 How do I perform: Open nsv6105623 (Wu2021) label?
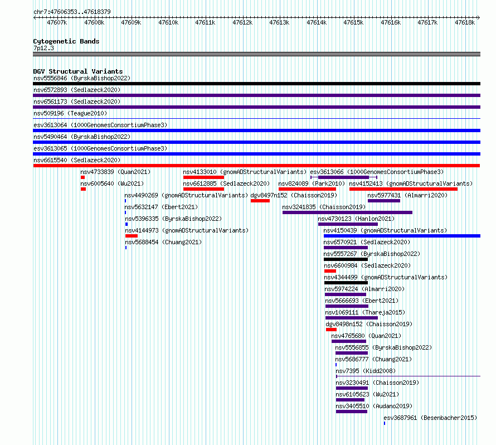367,394
